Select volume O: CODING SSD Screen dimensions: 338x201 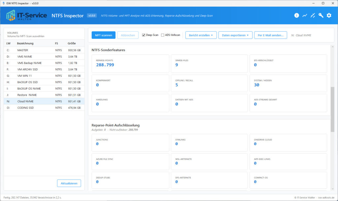44,108
